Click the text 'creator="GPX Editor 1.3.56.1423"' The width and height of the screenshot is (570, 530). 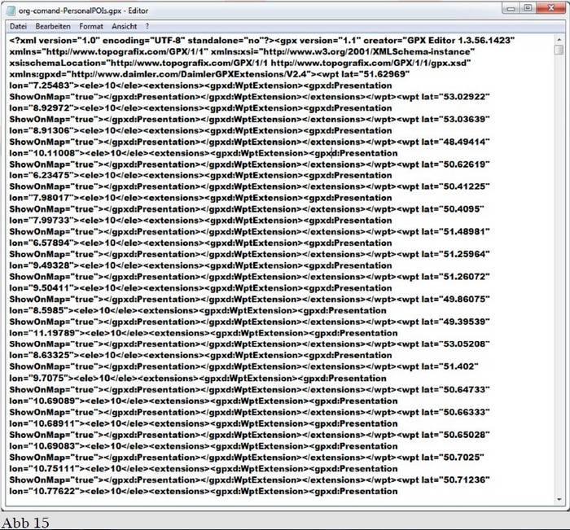pos(439,41)
